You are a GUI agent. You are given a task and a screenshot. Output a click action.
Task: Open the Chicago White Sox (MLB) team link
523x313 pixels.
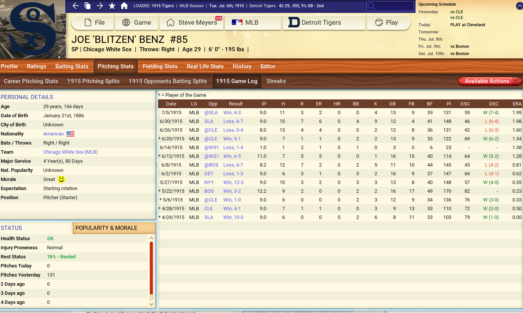[71, 152]
